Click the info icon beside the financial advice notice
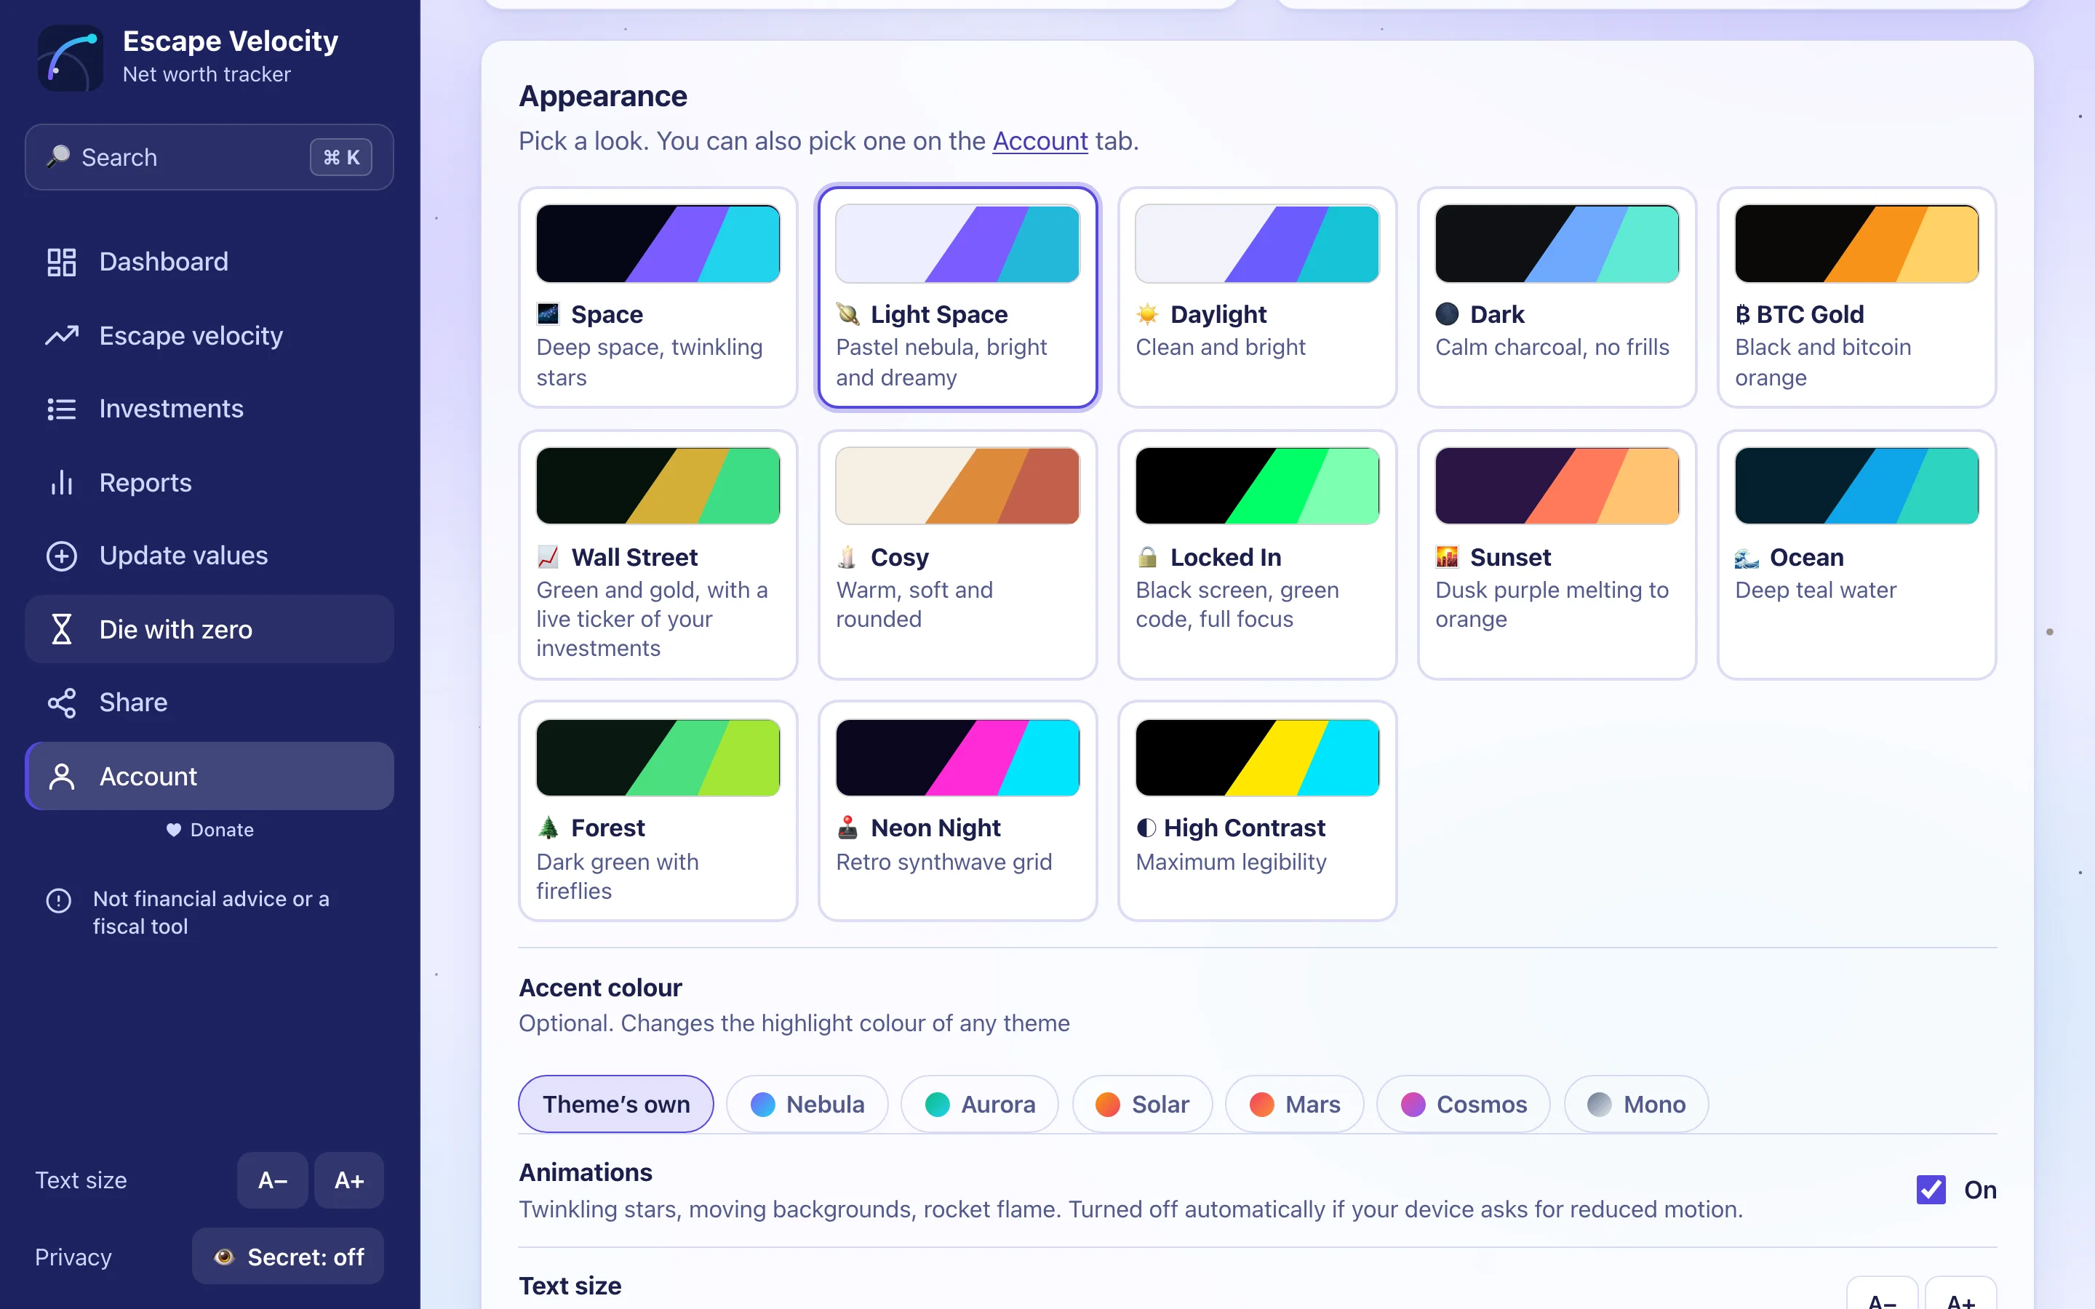The image size is (2095, 1309). [59, 900]
